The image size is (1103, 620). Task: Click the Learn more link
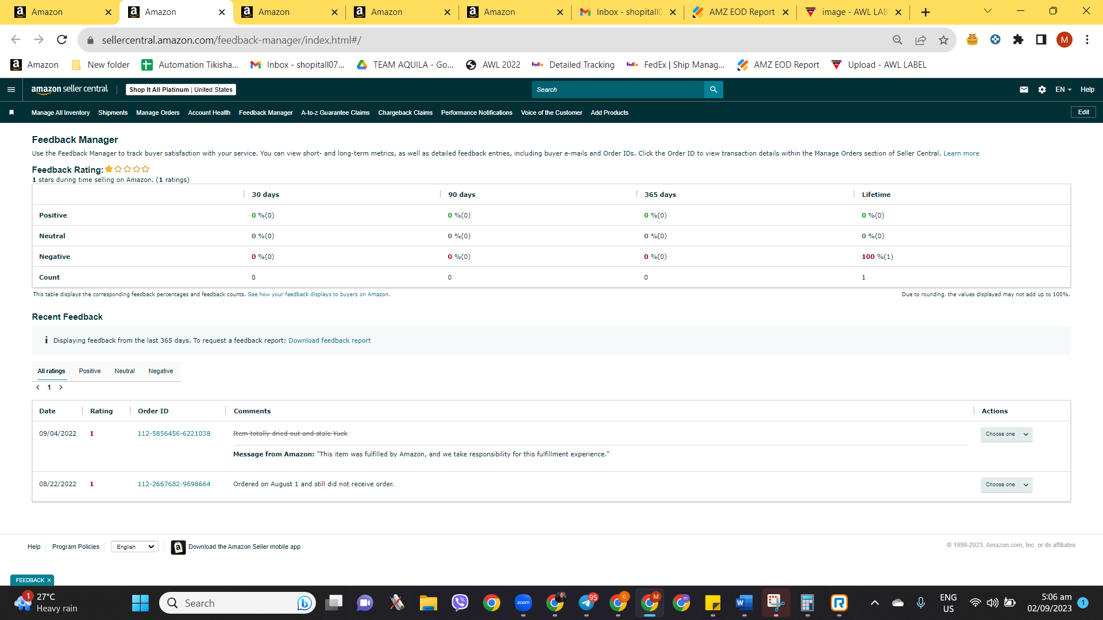[961, 153]
